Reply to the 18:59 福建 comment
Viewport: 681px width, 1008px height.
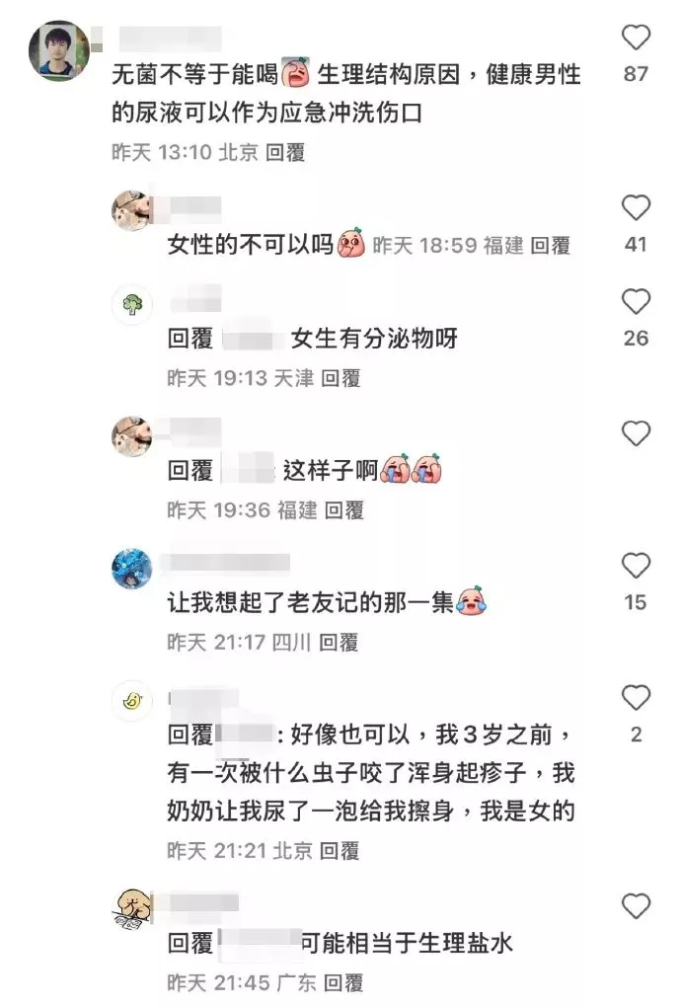(x=550, y=245)
